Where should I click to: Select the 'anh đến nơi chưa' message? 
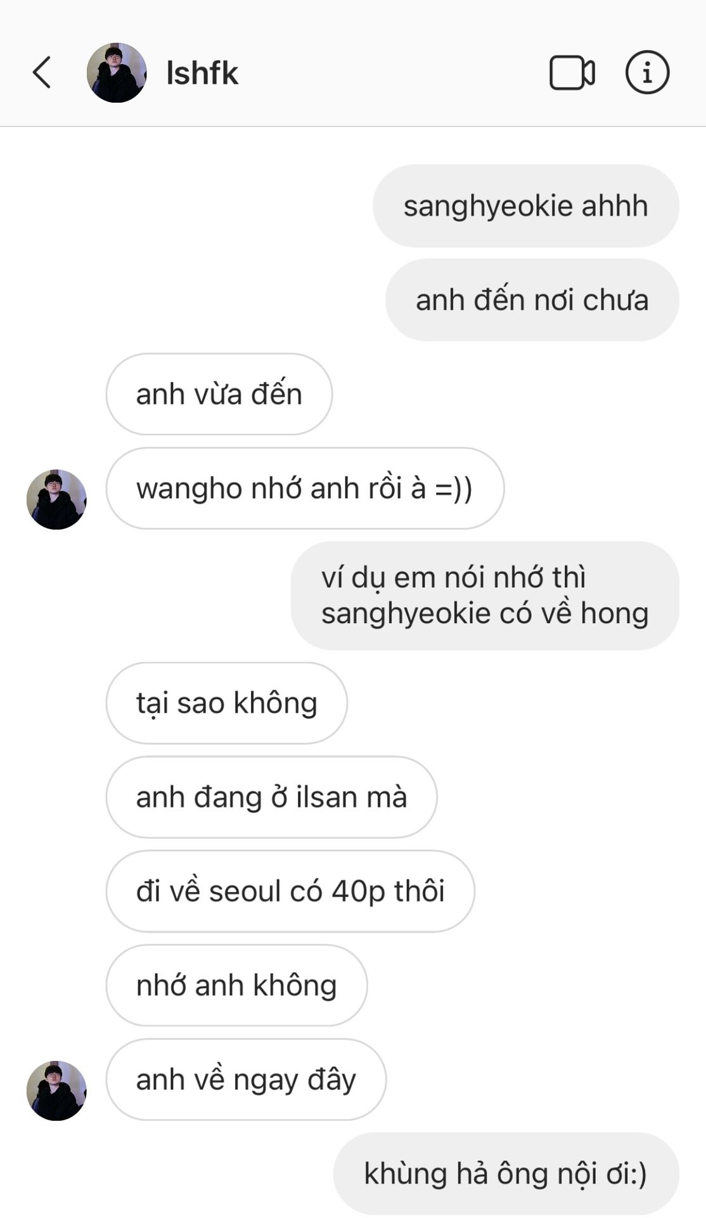(532, 299)
